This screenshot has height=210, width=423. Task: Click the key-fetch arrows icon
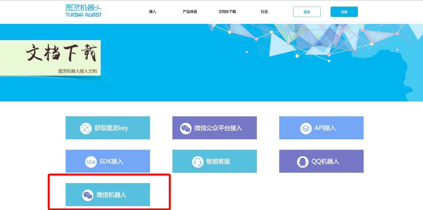point(86,129)
